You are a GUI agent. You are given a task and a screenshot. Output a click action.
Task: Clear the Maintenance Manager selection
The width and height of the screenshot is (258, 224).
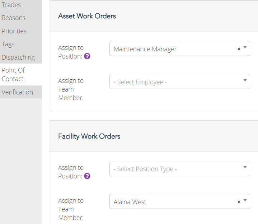point(239,49)
